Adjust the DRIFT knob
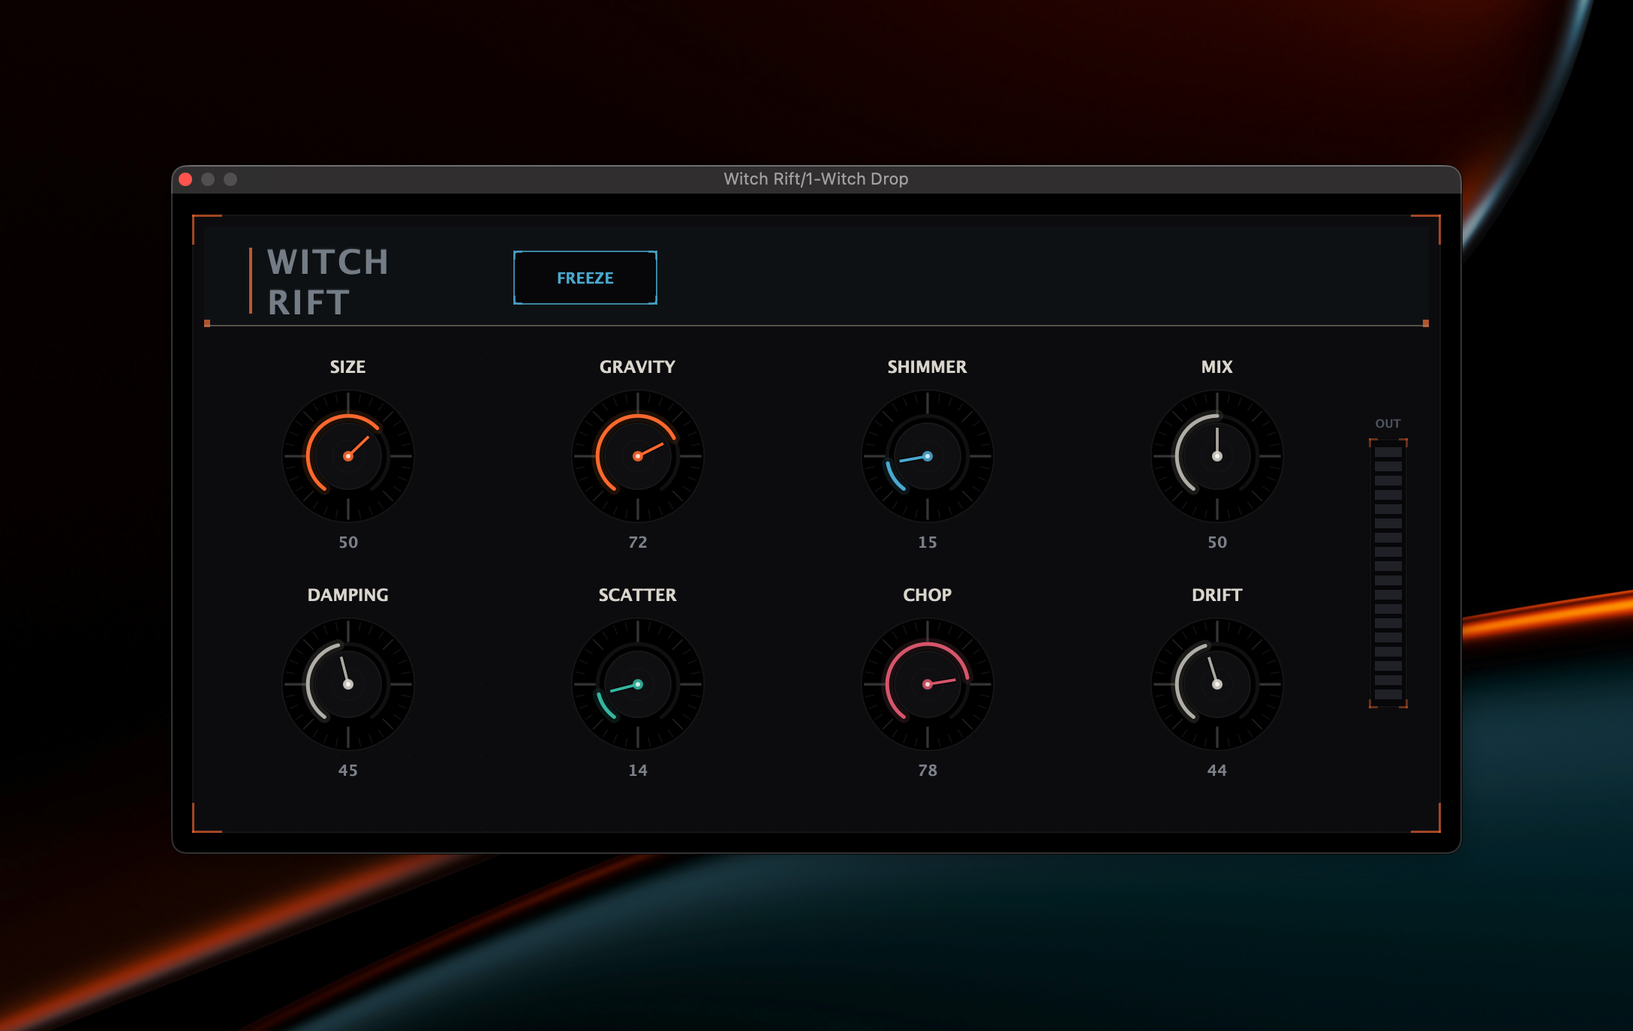Viewport: 1633px width, 1031px height. [1216, 684]
